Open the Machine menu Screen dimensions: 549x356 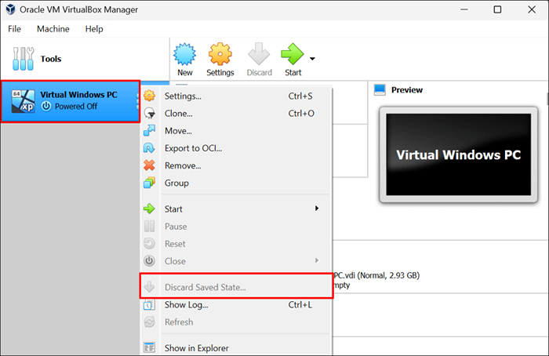tap(53, 29)
